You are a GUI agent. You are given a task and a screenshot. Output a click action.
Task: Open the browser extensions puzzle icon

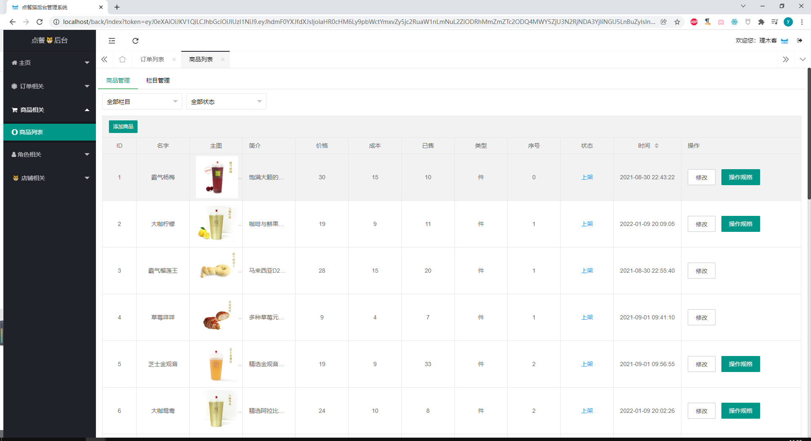pos(761,22)
